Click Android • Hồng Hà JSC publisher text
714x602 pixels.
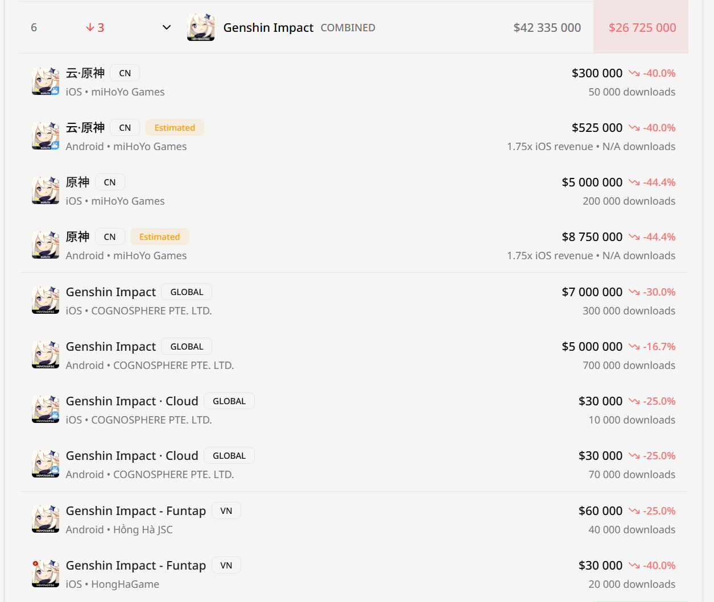pyautogui.click(x=119, y=529)
